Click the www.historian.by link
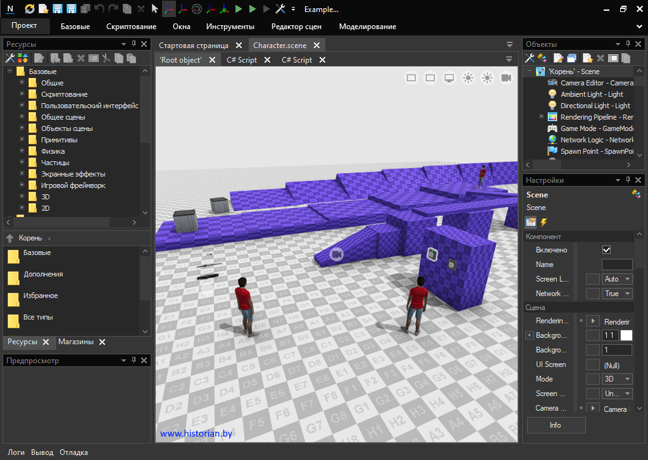648x460 pixels. (196, 433)
